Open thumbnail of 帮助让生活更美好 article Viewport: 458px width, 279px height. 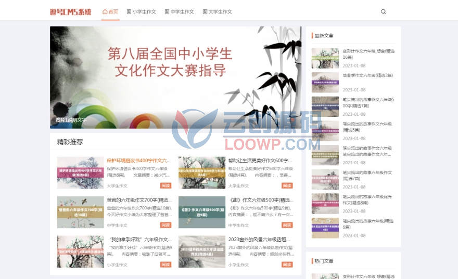click(x=202, y=172)
